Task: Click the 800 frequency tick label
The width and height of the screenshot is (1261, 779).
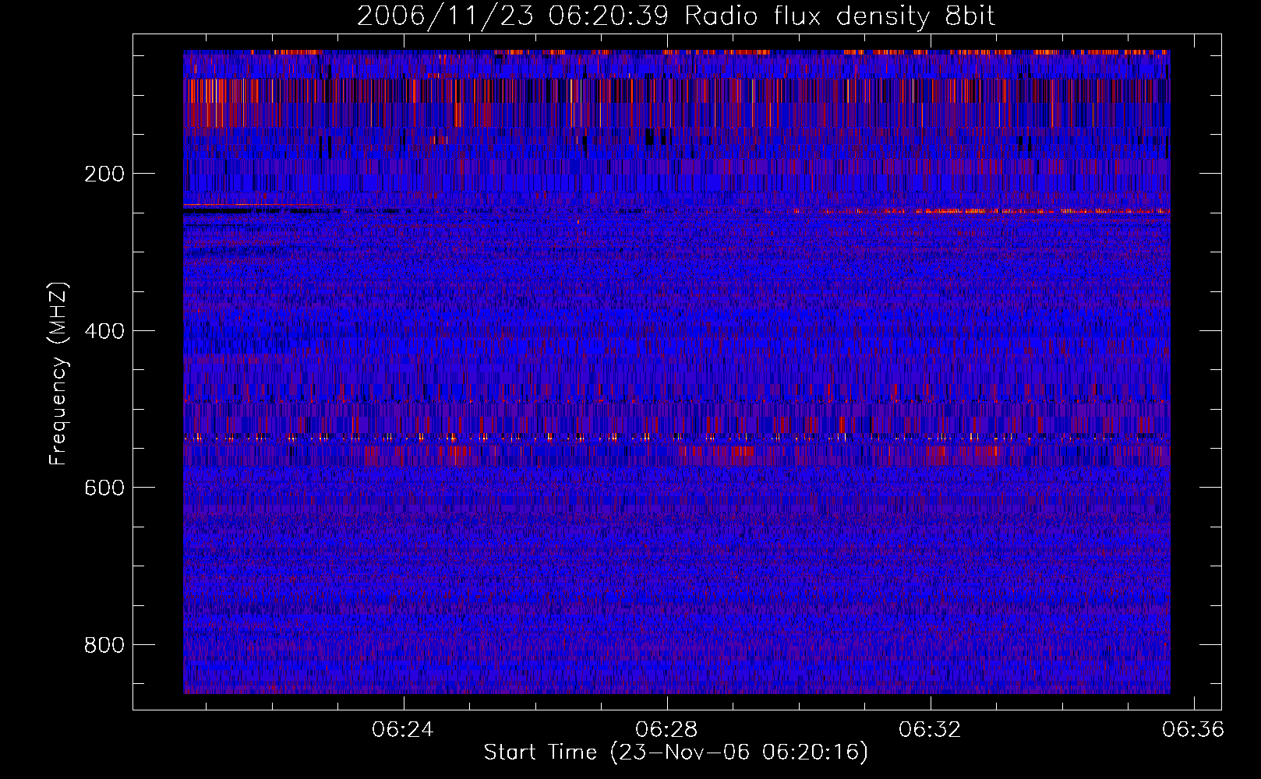Action: coord(104,645)
